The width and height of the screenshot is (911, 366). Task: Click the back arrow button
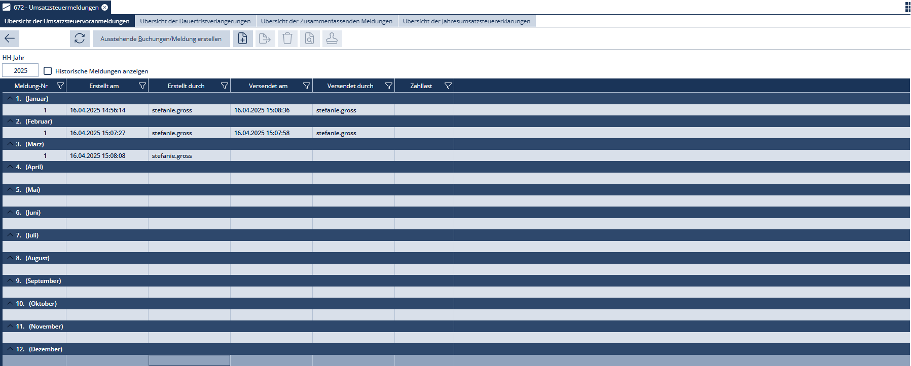(x=10, y=38)
